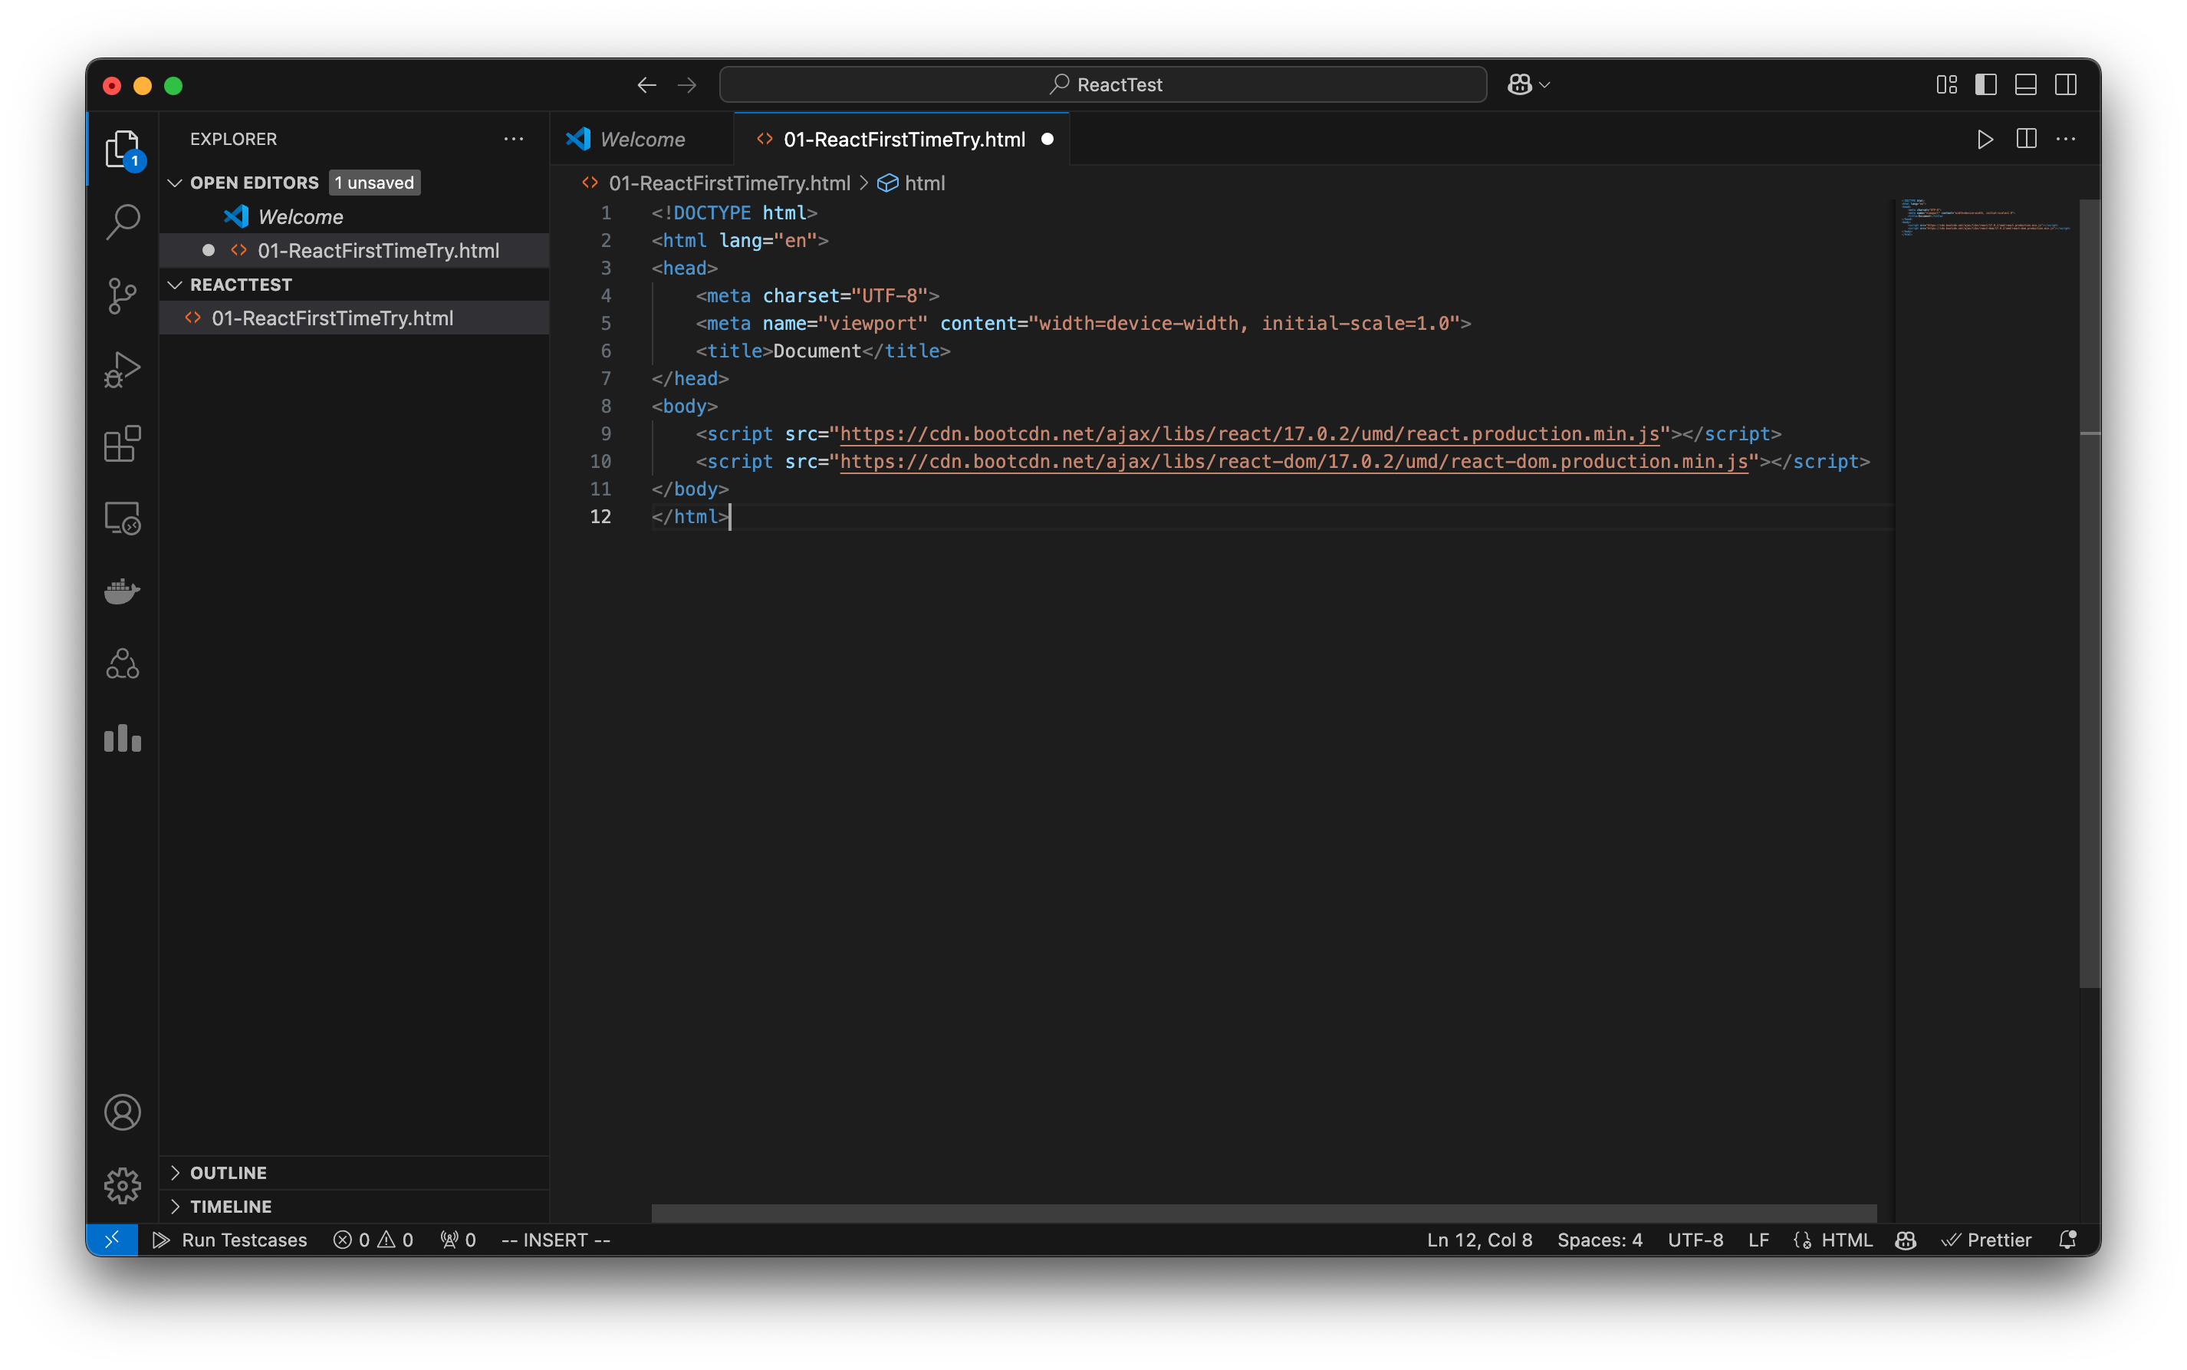Open the Remote Explorer view
The height and width of the screenshot is (1370, 2187).
click(122, 517)
